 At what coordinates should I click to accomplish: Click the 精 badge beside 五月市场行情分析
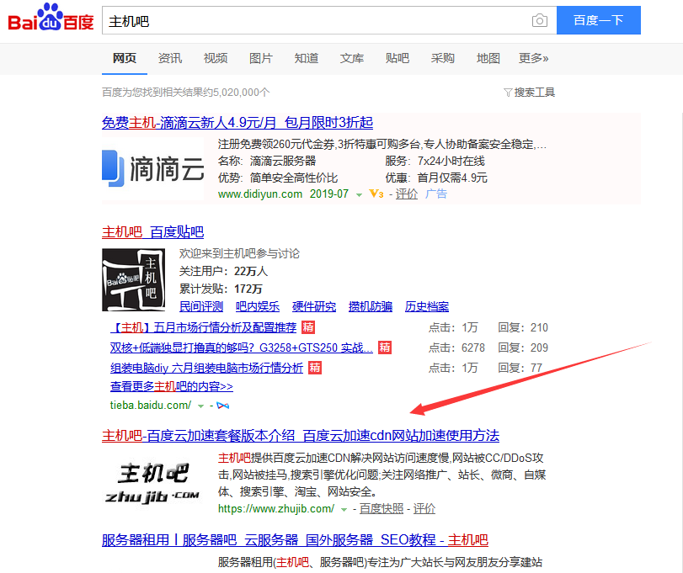click(x=308, y=327)
